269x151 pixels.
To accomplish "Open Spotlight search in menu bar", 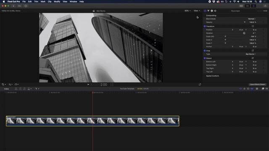I will (256, 2).
